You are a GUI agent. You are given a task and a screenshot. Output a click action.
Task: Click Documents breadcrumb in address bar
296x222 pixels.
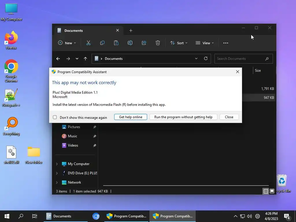[x=114, y=59]
